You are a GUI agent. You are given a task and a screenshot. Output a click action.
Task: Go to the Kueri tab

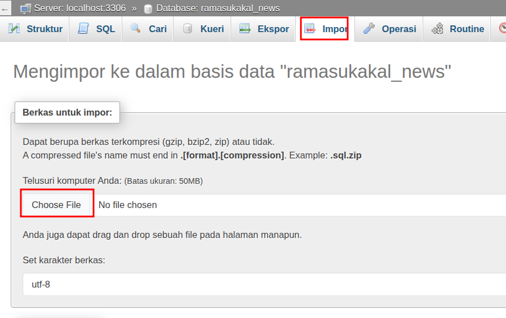click(202, 29)
